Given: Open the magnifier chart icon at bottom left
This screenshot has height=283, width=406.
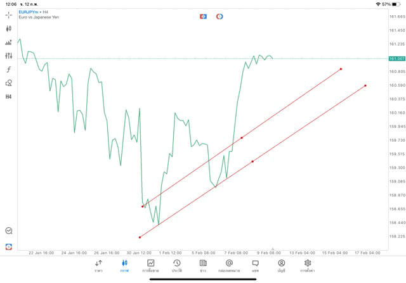Looking at the screenshot, I should [x=9, y=230].
